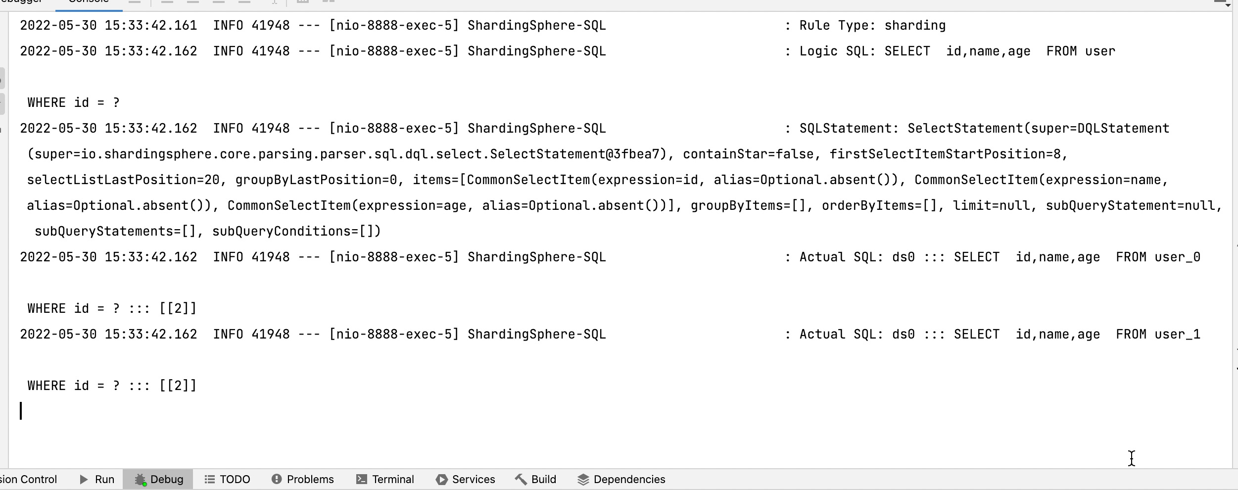This screenshot has height=490, width=1238.
Task: Click 'SQLStatement: SelectStatement(super=DQLStatement' text
Action: 984,128
